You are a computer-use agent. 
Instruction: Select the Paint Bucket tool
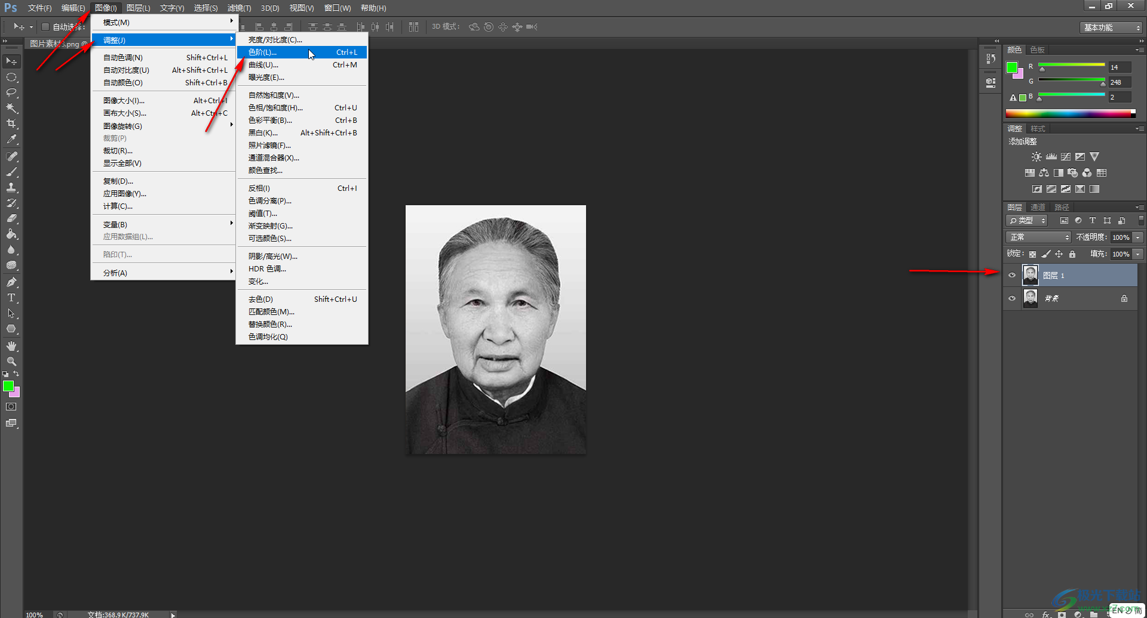point(11,234)
